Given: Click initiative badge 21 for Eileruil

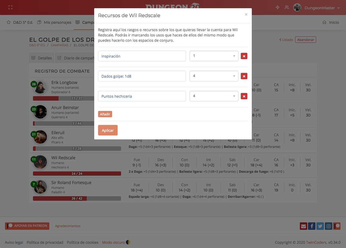Looking at the screenshot, I should (34, 134).
